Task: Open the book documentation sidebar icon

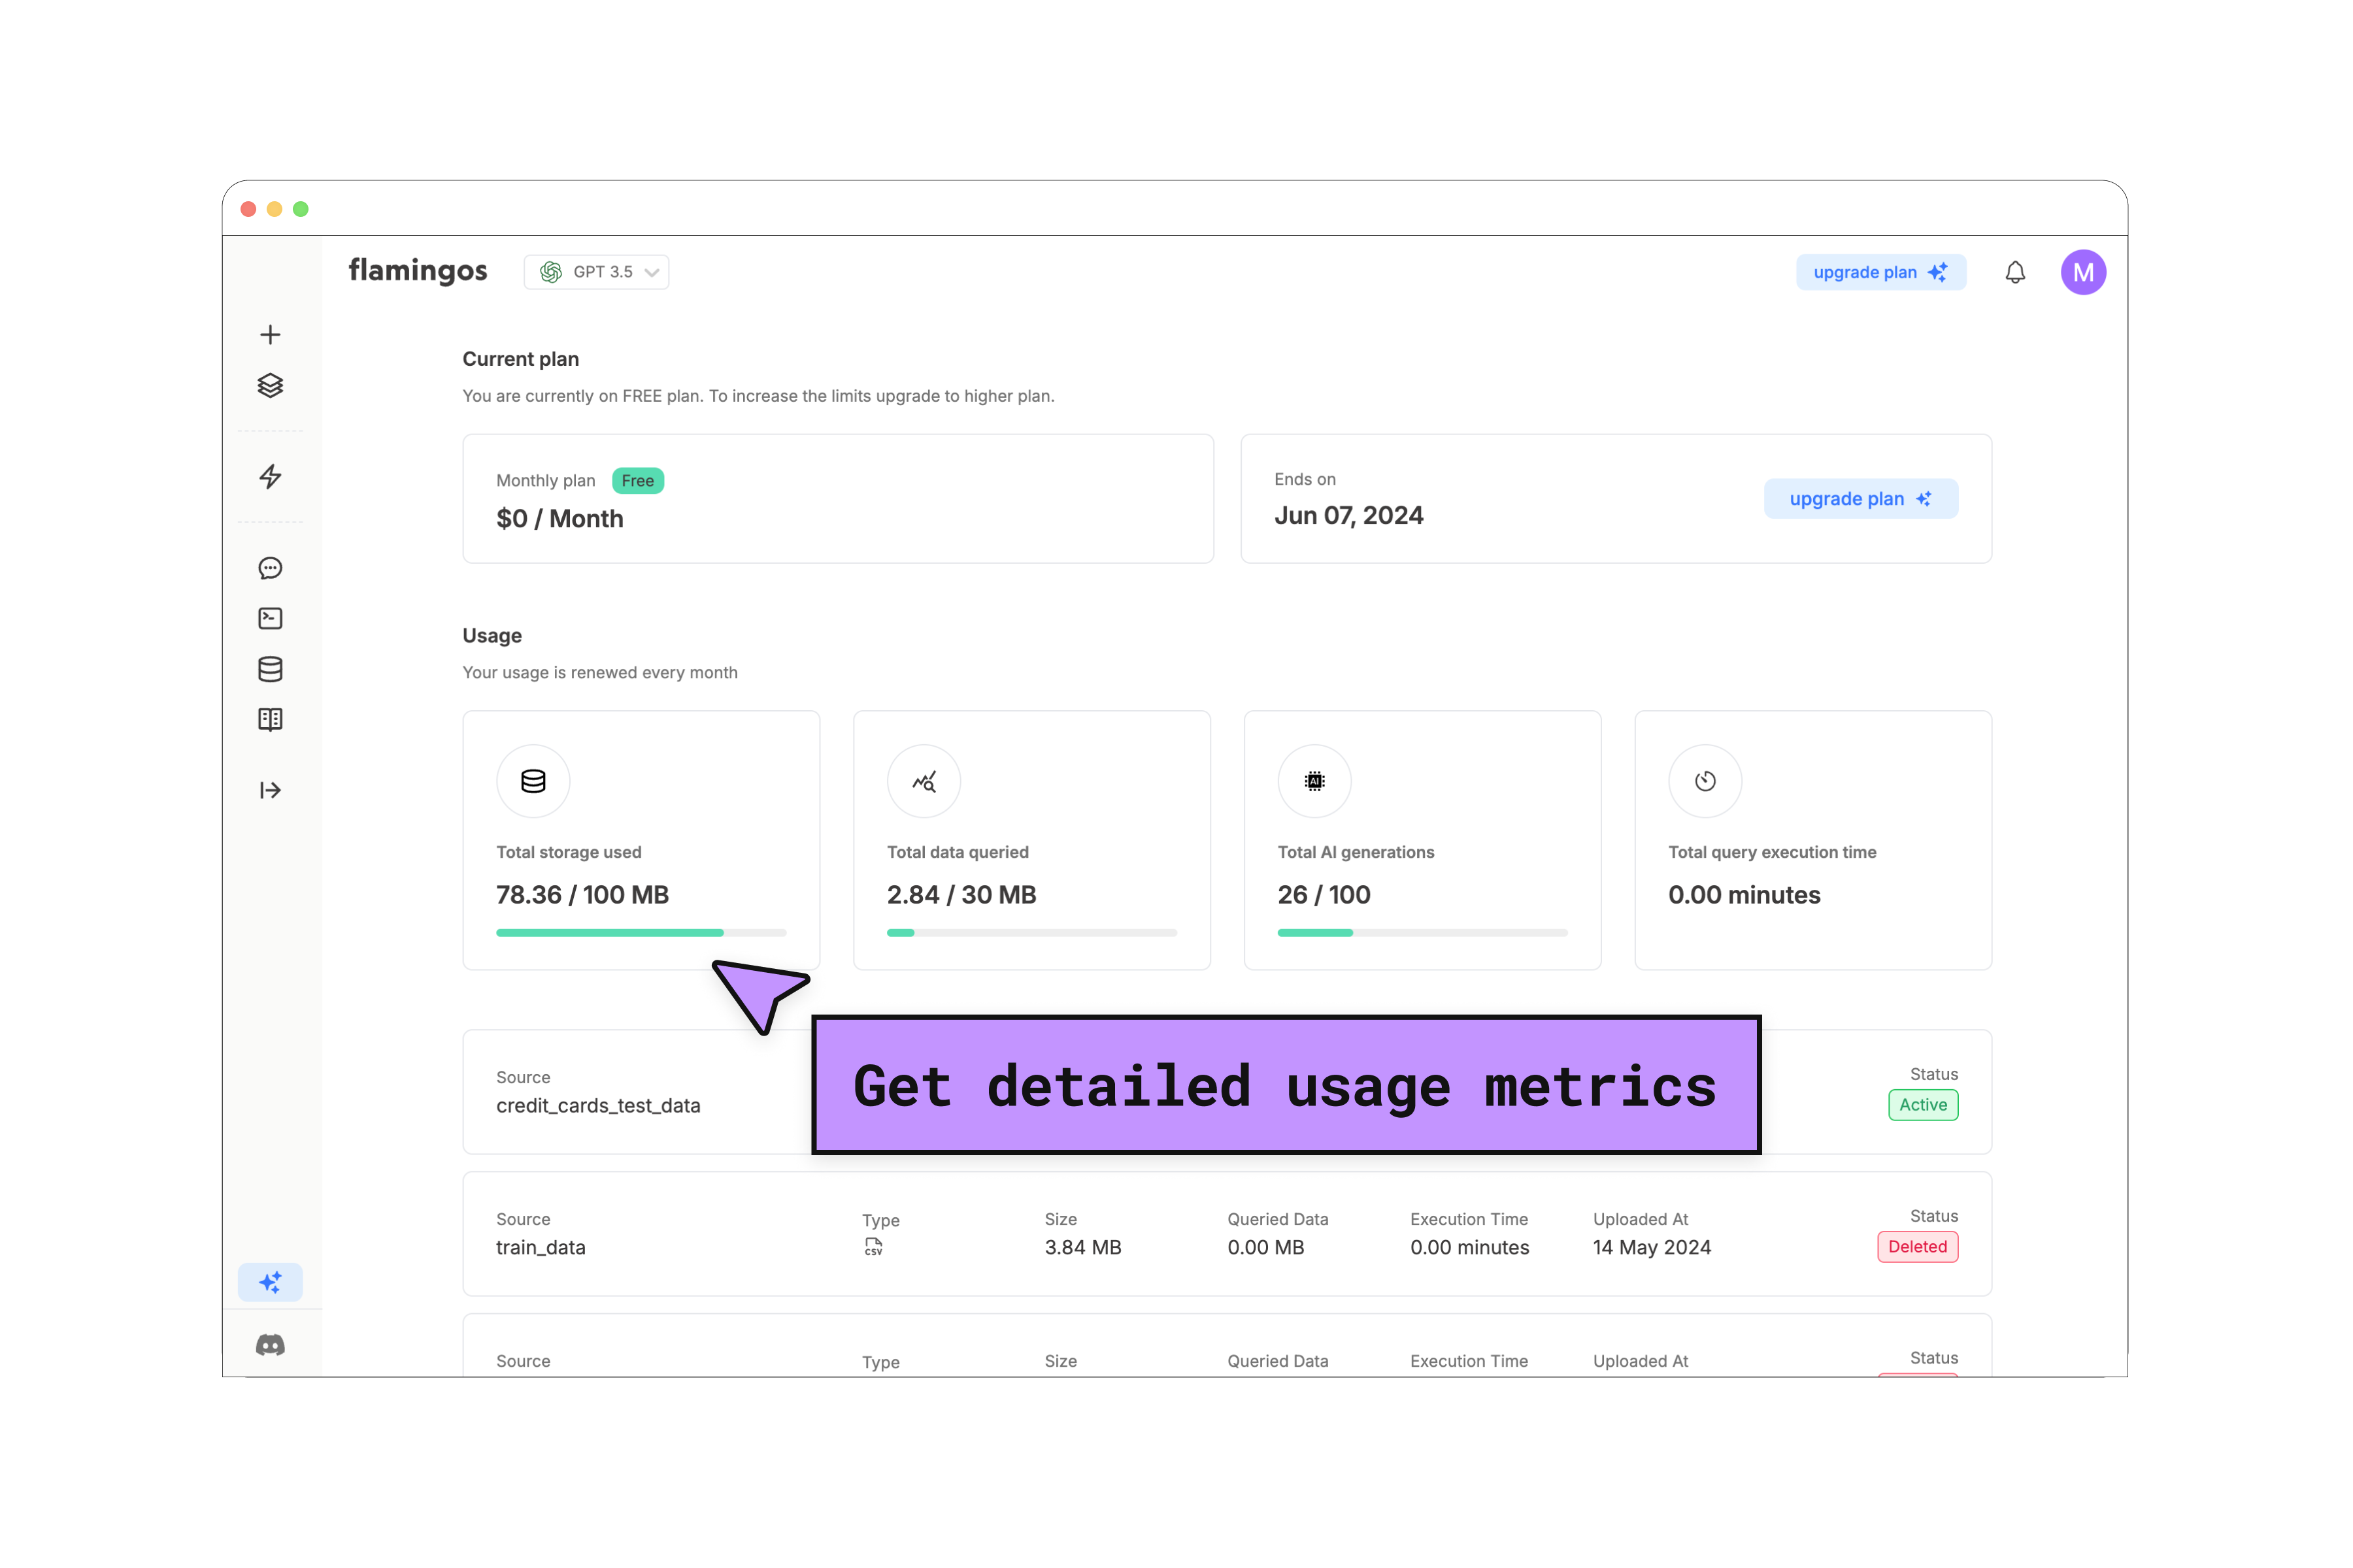Action: pos(270,720)
